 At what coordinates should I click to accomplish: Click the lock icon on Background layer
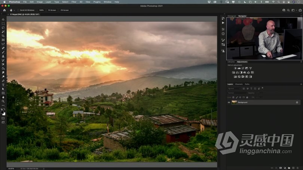[x=297, y=102]
